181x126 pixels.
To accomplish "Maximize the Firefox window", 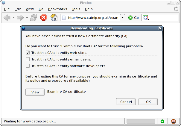I will (173, 3).
